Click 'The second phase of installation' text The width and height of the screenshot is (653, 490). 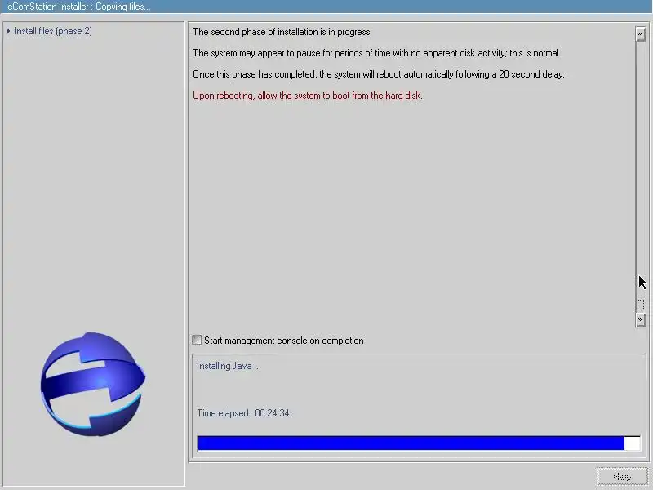click(282, 32)
